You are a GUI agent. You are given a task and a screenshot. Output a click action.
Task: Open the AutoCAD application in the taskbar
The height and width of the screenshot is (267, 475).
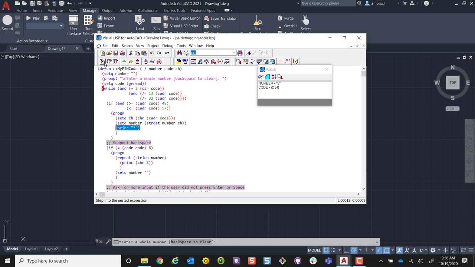coord(343,261)
